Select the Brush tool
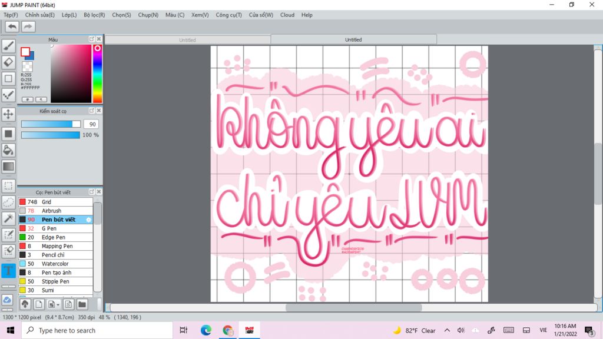The width and height of the screenshot is (603, 339). click(x=8, y=46)
